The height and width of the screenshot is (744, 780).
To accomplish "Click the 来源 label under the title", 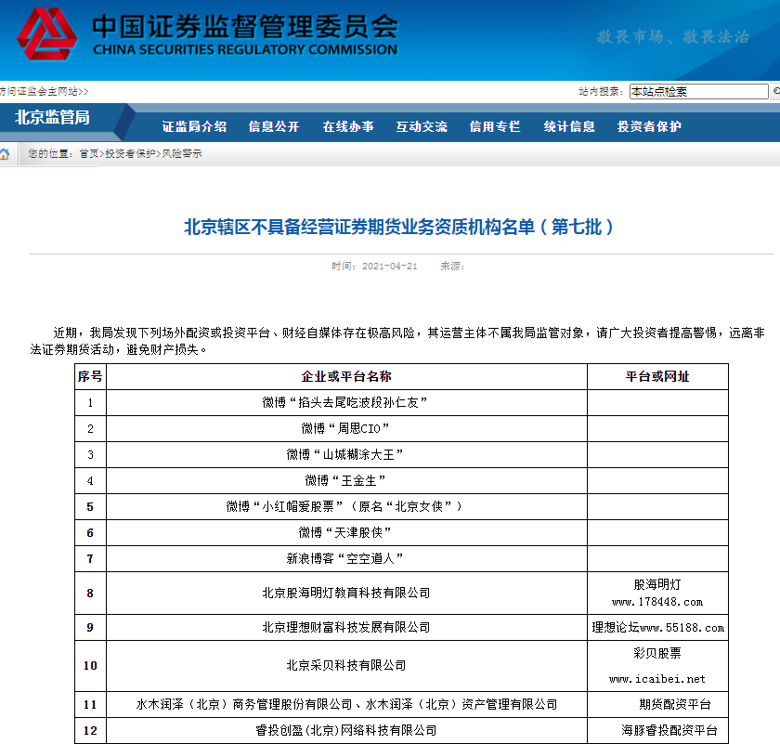I will (451, 267).
